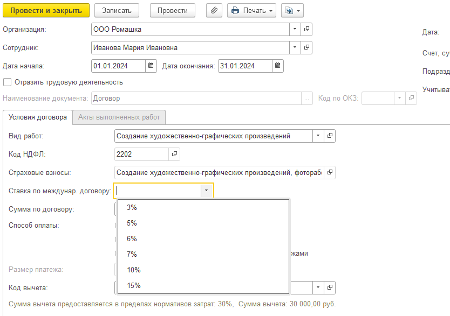The width and height of the screenshot is (450, 316).
Task: Switch to Условия договора tab
Action: [38, 117]
